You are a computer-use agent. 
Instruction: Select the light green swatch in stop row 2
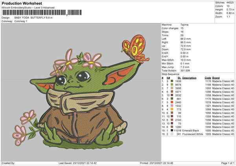click(172, 85)
